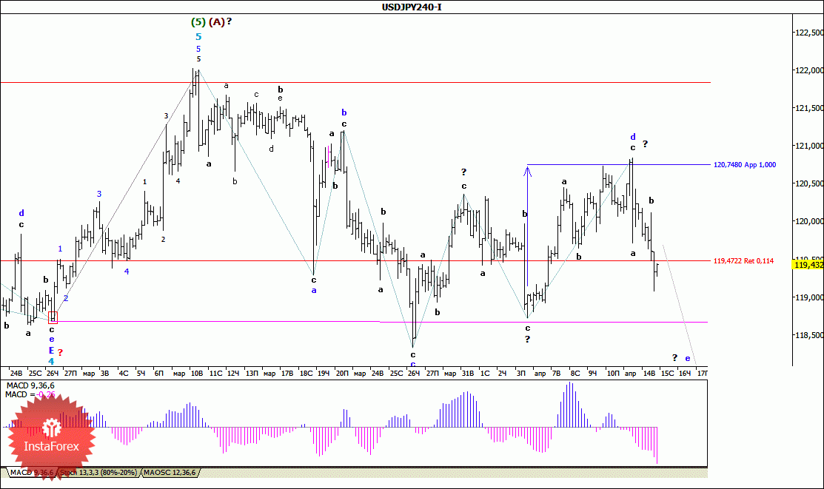Screen dimensions: 824x489
Task: Click the 8С date axis label
Action: point(575,374)
